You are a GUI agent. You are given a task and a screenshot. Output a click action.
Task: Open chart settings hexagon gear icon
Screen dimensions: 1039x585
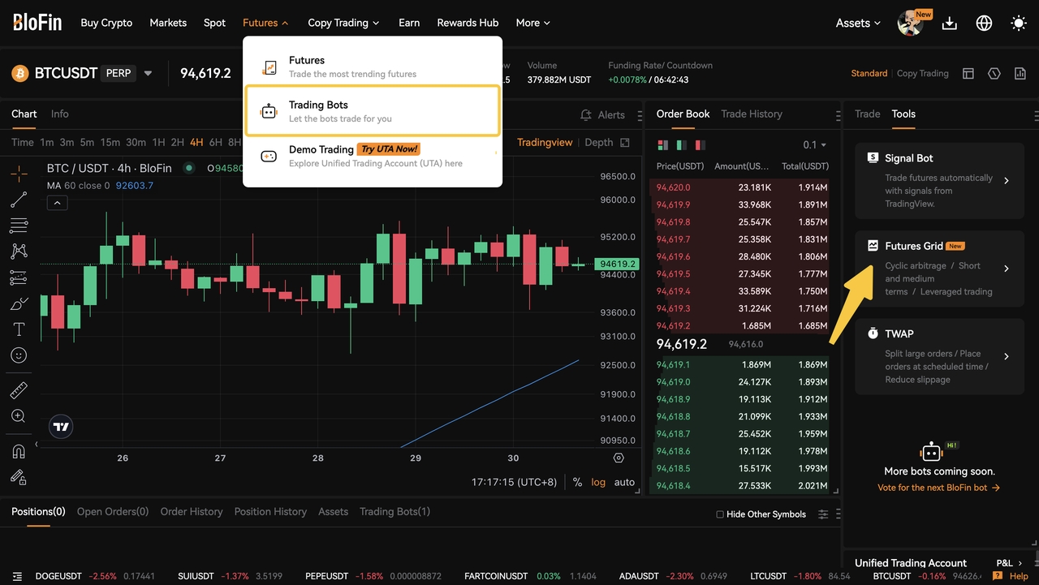619,458
